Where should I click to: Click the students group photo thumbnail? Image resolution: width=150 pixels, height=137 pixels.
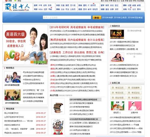pyautogui.click(x=13, y=77)
